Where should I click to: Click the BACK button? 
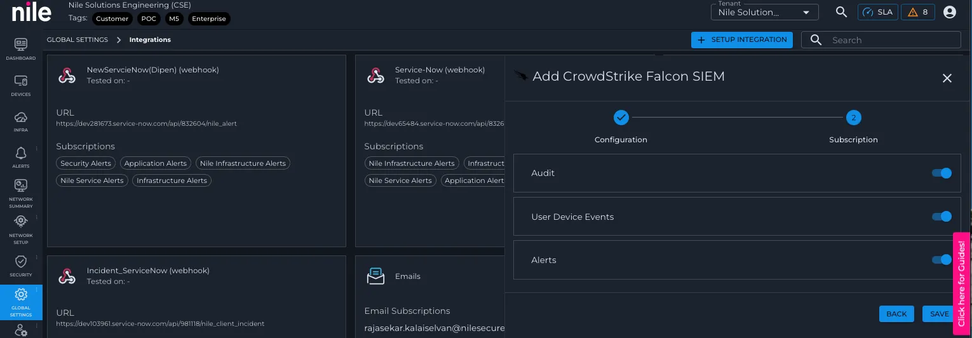[x=896, y=314]
